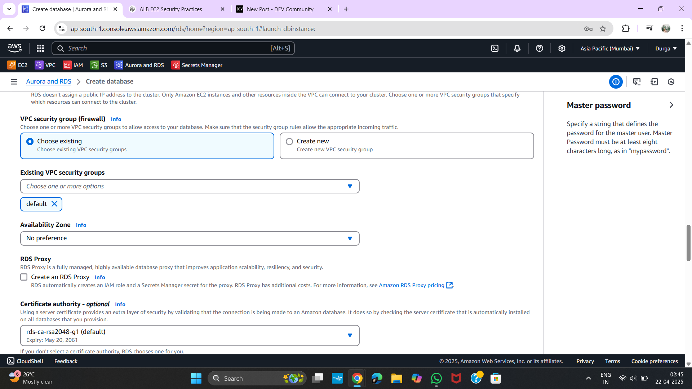Open the Existing VPC security groups dropdown

[x=190, y=186]
